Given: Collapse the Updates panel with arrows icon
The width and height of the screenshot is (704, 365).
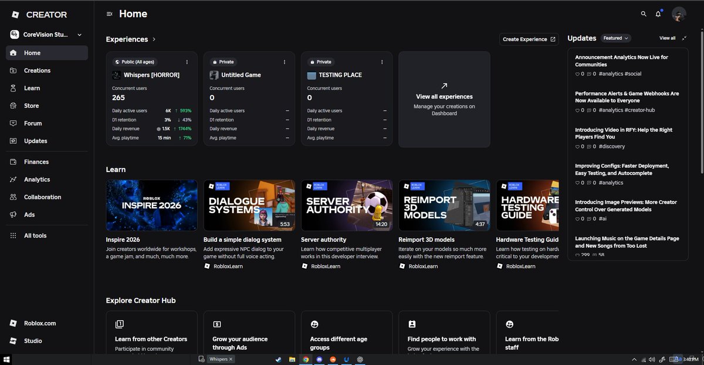Looking at the screenshot, I should click(x=684, y=38).
